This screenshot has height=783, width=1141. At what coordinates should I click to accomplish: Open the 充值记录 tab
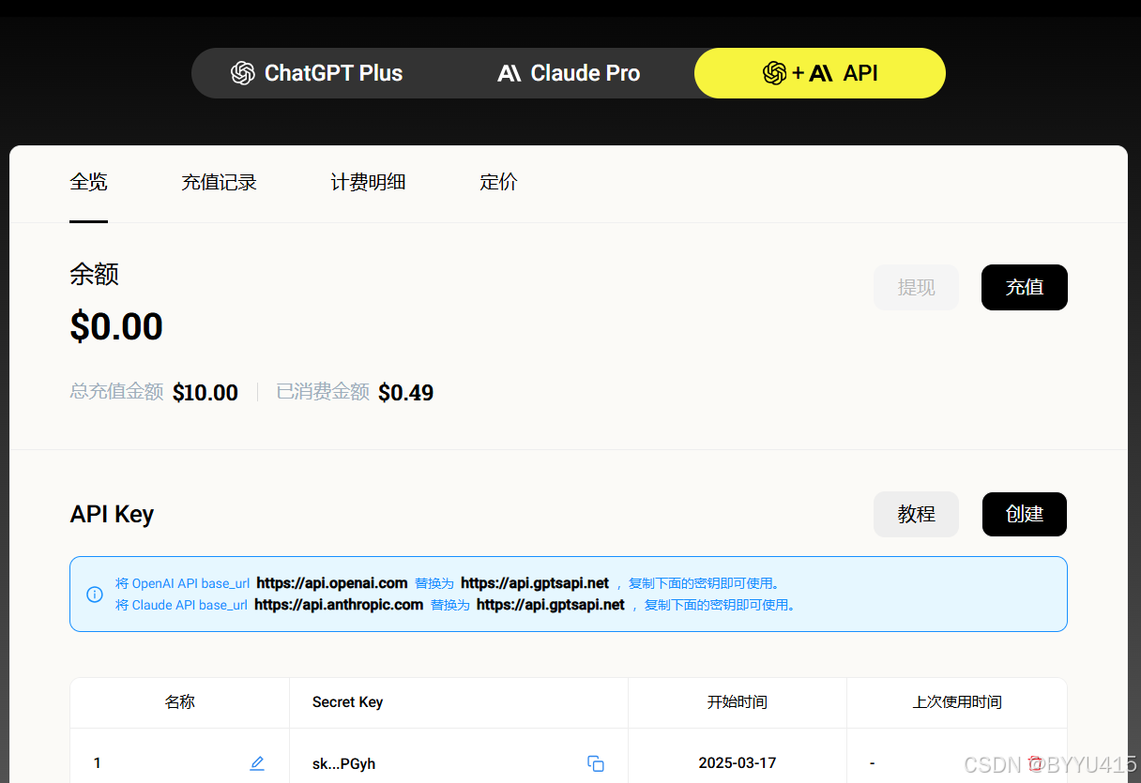219,182
